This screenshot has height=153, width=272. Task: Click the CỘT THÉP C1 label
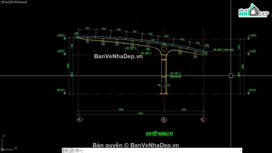176,73
